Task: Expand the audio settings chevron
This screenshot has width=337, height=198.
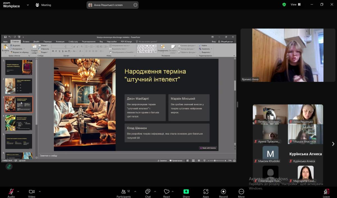Action: tap(18, 192)
